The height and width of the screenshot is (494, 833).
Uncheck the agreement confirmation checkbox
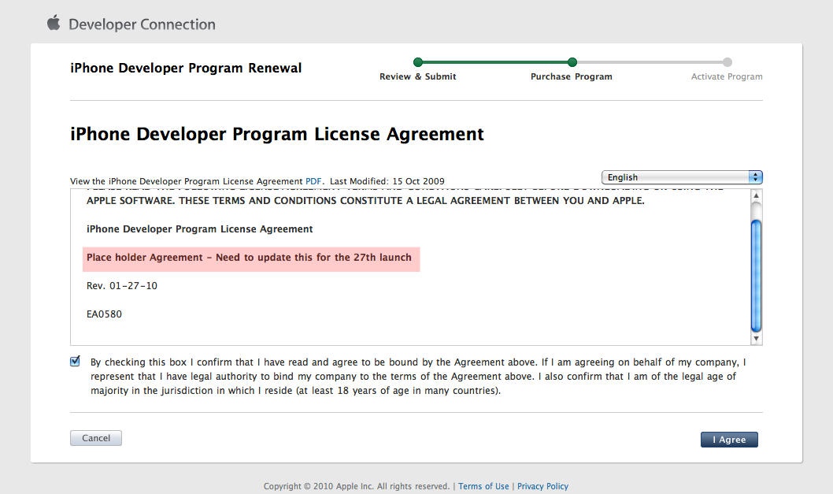(x=76, y=362)
